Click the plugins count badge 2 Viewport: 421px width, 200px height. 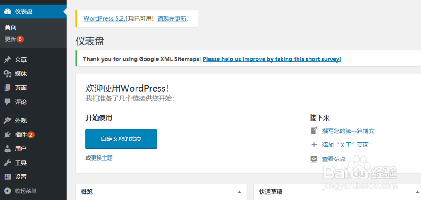[31, 135]
